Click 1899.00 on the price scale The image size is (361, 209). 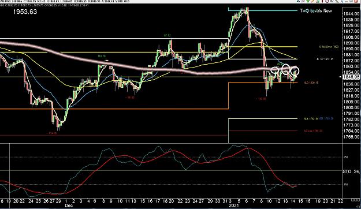pos(351,43)
